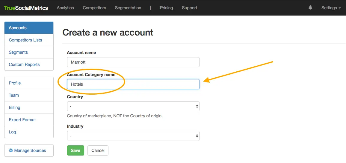Open Segmentation in the navbar
Screen dimensions: 346x163
point(128,8)
